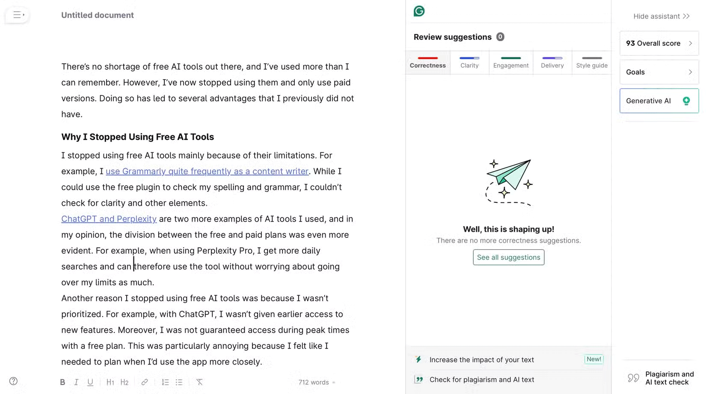Apply italic formatting
Viewport: 706px width, 394px height.
click(x=76, y=382)
